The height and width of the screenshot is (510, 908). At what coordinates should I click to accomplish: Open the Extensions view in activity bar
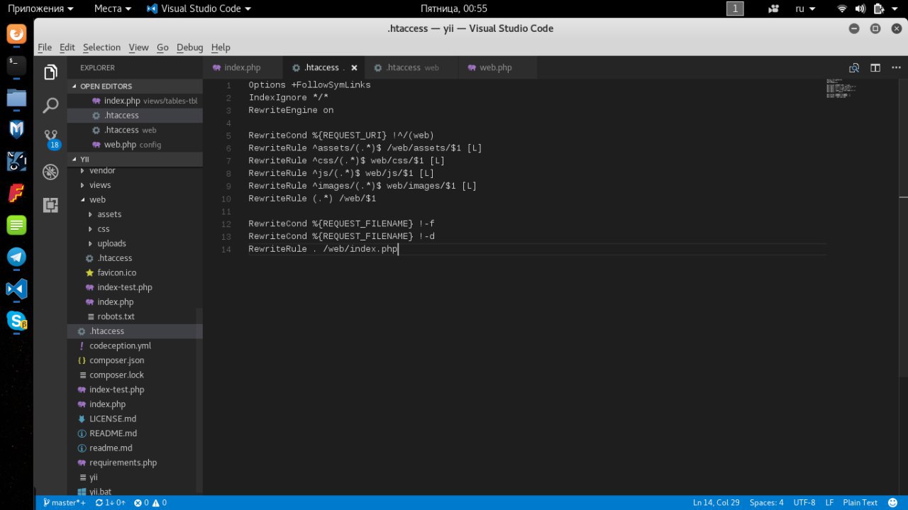[50, 205]
